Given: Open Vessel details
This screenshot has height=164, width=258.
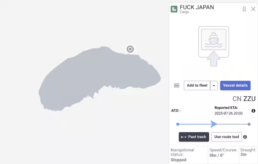Looking at the screenshot, I should click(235, 85).
